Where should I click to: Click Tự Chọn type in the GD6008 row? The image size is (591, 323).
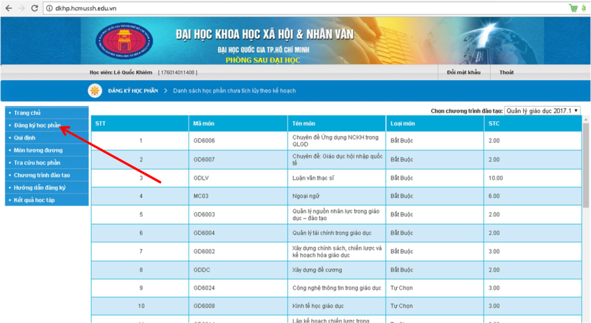[x=402, y=306]
